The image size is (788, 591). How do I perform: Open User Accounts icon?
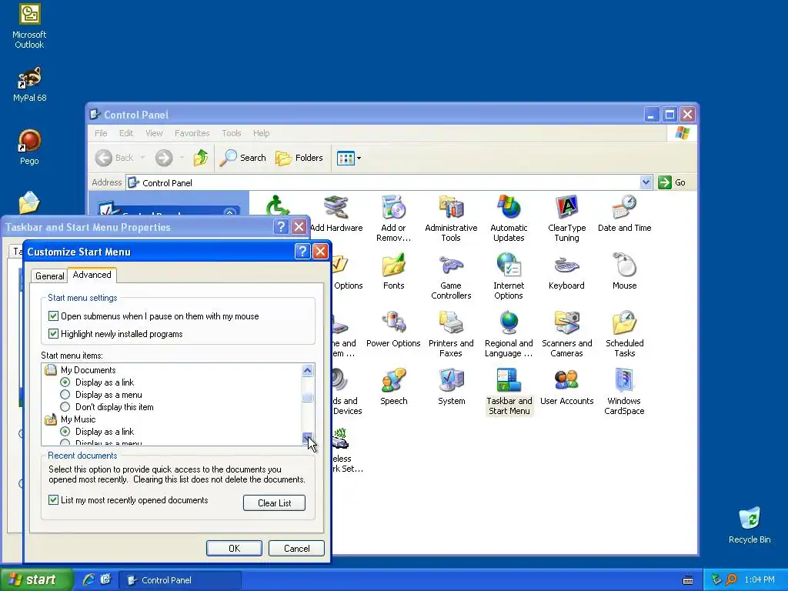566,387
